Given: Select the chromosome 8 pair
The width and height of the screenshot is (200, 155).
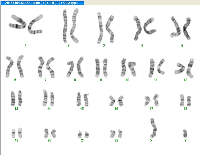Looking at the screenshot, I should point(75,67).
